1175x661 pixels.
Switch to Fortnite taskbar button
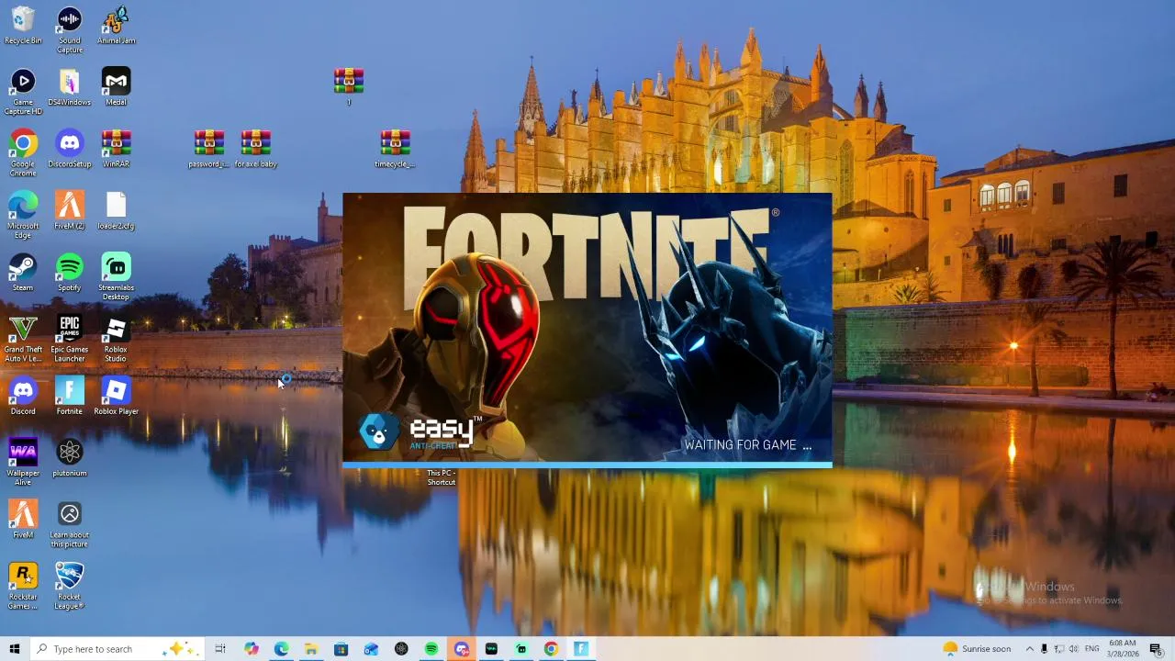point(581,649)
